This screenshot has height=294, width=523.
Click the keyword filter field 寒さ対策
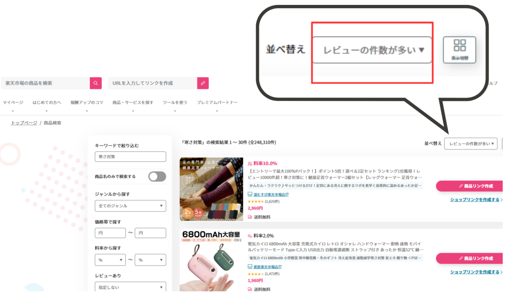pyautogui.click(x=130, y=157)
